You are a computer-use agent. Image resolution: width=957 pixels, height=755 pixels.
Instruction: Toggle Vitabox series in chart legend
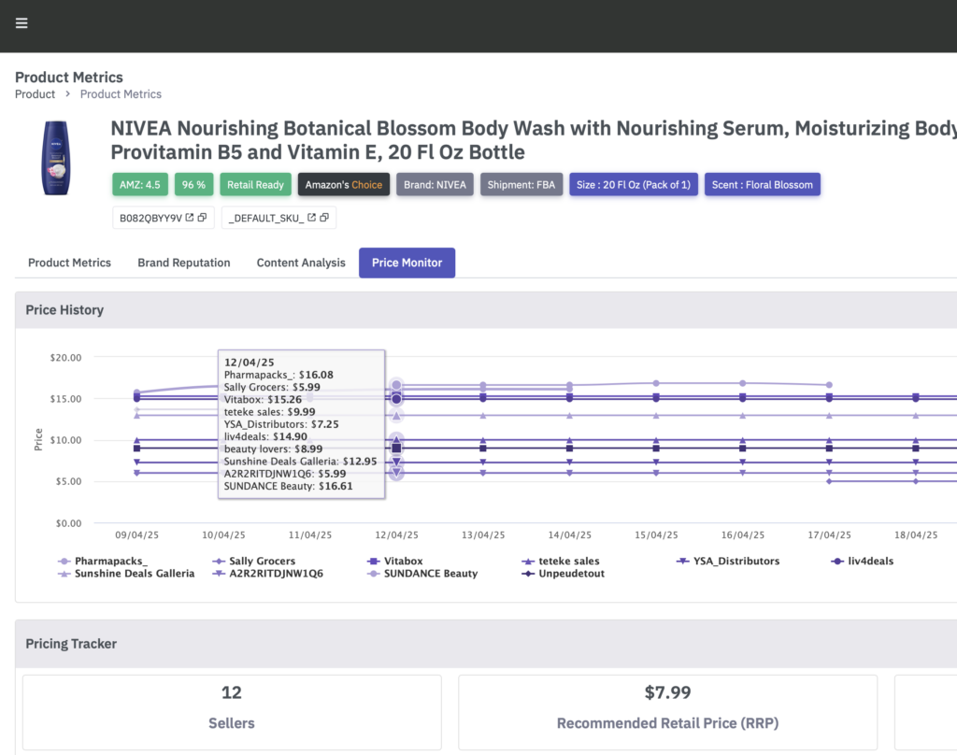point(395,561)
